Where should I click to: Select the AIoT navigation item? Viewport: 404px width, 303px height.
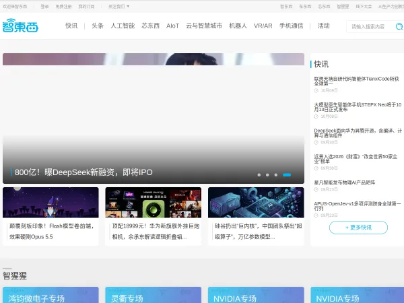(x=172, y=26)
